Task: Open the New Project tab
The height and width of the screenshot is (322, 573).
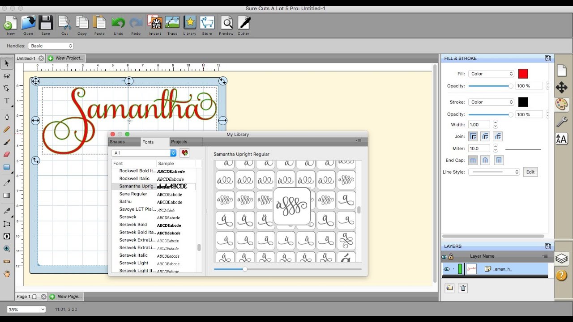Action: click(65, 58)
